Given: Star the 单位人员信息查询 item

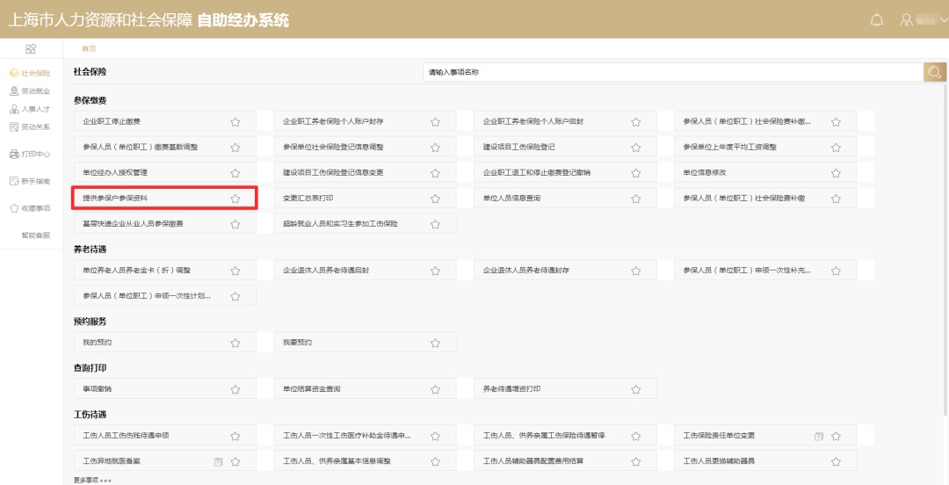Looking at the screenshot, I should pyautogui.click(x=635, y=199).
